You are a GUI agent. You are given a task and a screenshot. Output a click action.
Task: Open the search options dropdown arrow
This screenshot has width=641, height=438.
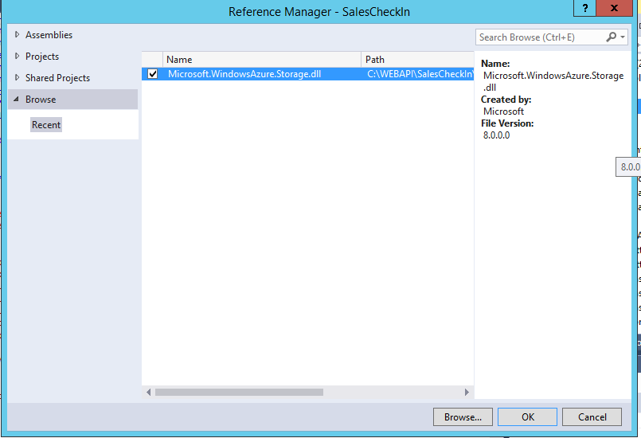623,37
